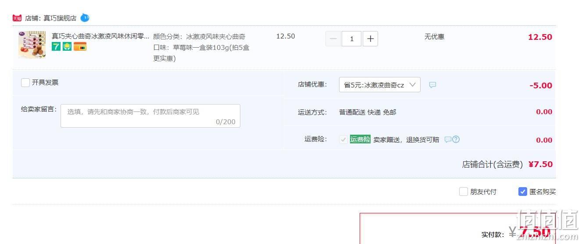The width and height of the screenshot is (582, 244).
Task: Click the 普通配送 快递 免邮 shipping text
Action: pyautogui.click(x=368, y=112)
